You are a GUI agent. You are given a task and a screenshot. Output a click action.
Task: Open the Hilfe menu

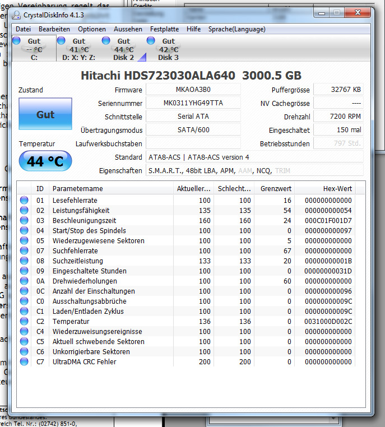pyautogui.click(x=193, y=29)
